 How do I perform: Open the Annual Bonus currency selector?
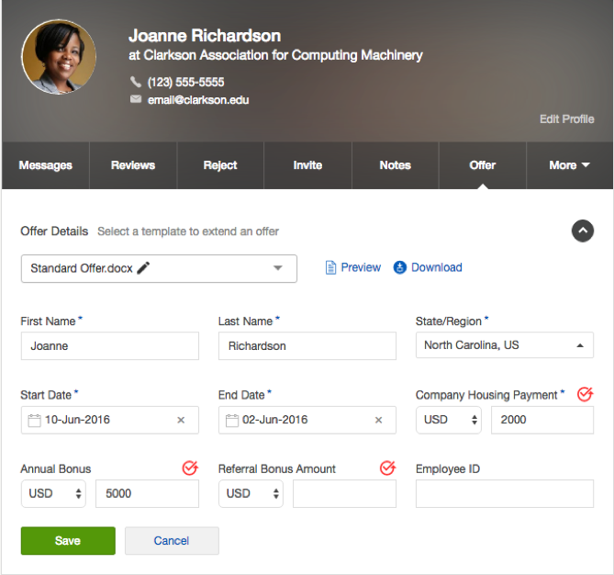point(55,493)
